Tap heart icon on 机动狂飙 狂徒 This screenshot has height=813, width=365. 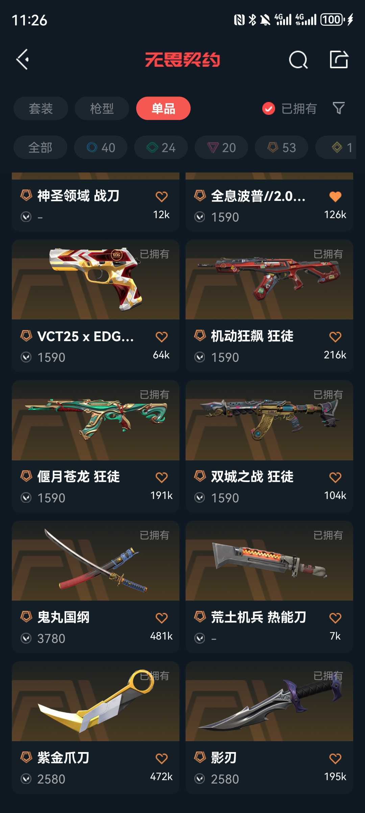[x=335, y=337]
